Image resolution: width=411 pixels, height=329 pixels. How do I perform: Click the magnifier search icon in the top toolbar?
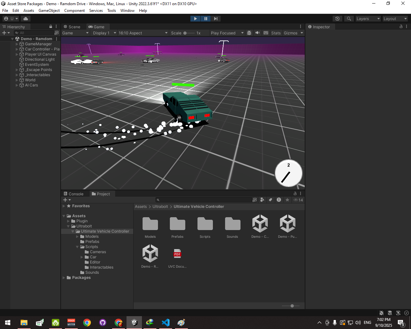(349, 19)
